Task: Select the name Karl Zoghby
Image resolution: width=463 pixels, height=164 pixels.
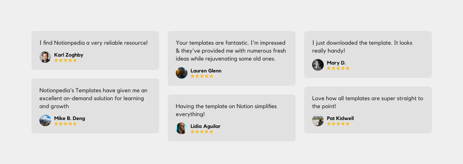Action: [69, 55]
